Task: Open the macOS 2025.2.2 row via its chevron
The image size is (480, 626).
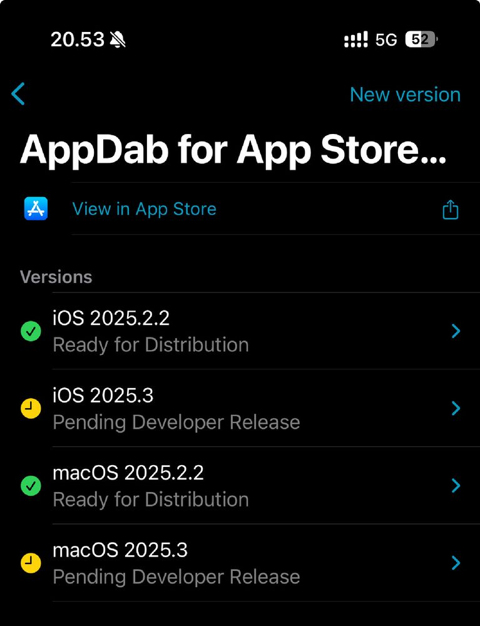Action: pyautogui.click(x=456, y=486)
